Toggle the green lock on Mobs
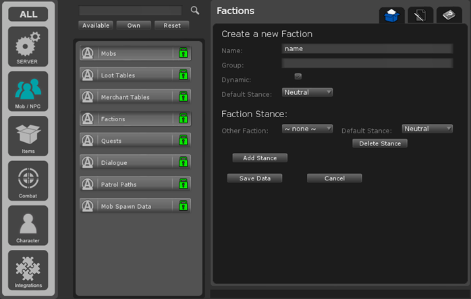This screenshot has height=299, width=471. pyautogui.click(x=183, y=54)
